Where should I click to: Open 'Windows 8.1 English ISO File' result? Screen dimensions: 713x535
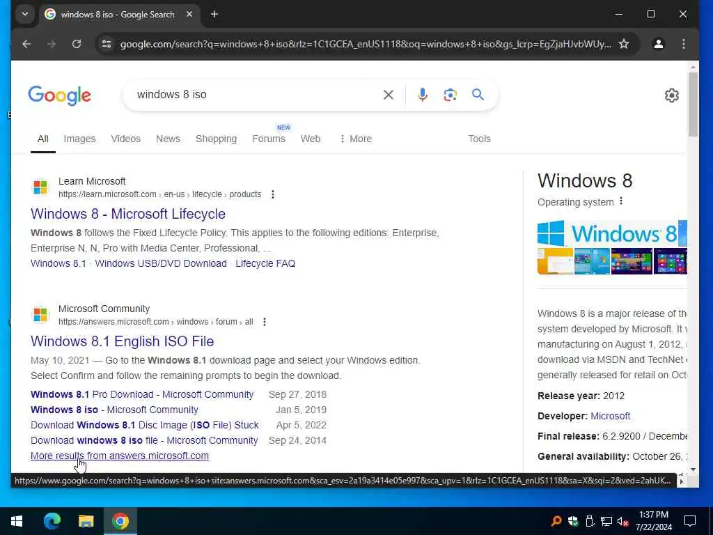tap(122, 341)
